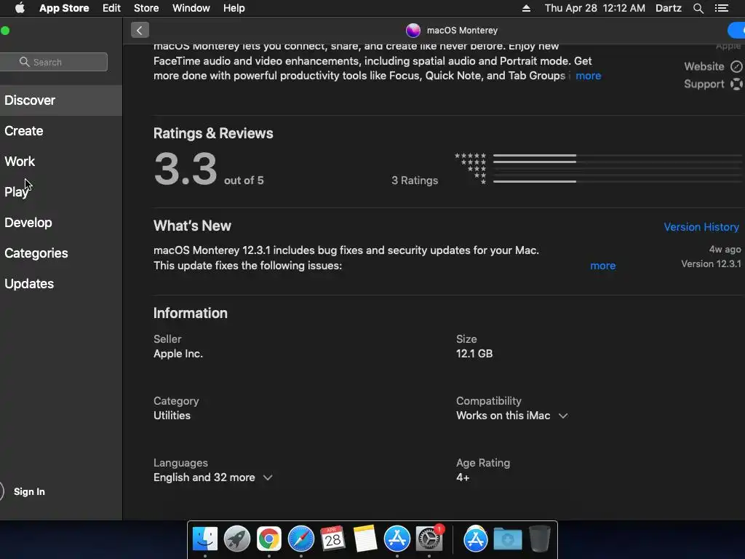Open the Website compass icon
The image size is (745, 559).
tap(736, 66)
